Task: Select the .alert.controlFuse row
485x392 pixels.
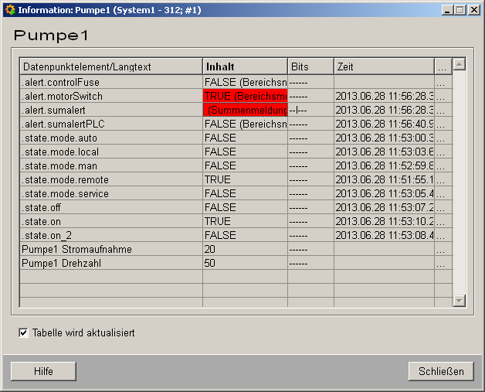Action: click(236, 82)
